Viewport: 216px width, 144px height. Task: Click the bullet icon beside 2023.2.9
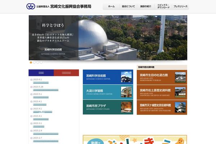click(31, 131)
